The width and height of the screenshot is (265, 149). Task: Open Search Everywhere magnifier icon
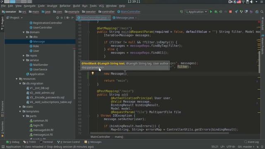[x=262, y=12]
